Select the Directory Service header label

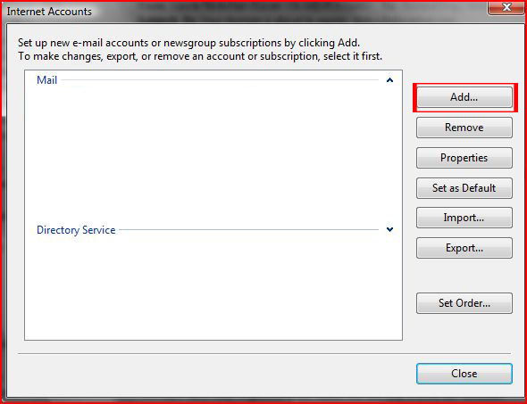pos(76,230)
